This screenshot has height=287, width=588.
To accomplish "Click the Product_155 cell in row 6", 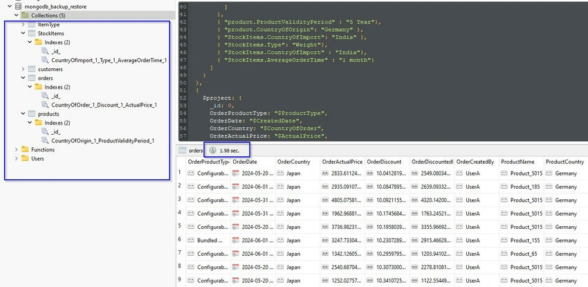I will pyautogui.click(x=521, y=240).
